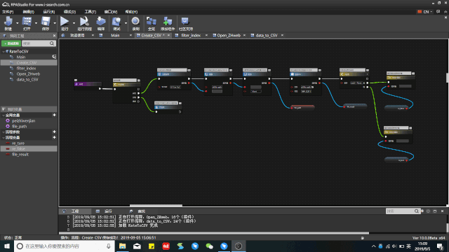Switch to the 工程 output tab
The image size is (449, 252).
coord(75,211)
